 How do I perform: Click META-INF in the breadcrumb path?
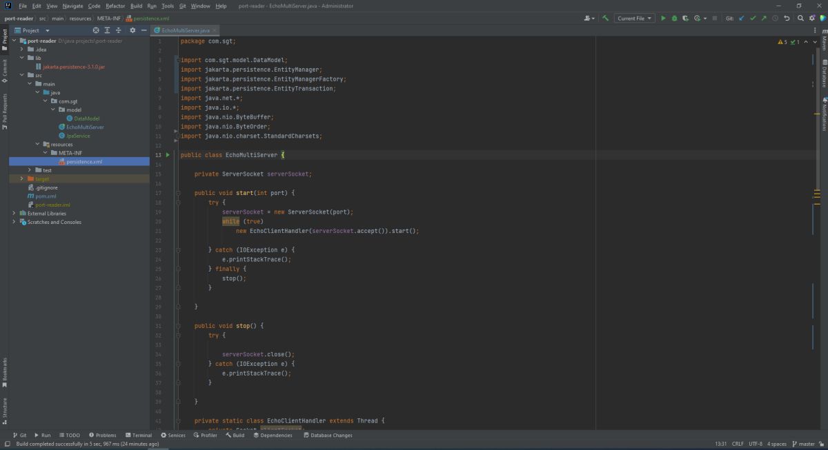click(x=109, y=18)
